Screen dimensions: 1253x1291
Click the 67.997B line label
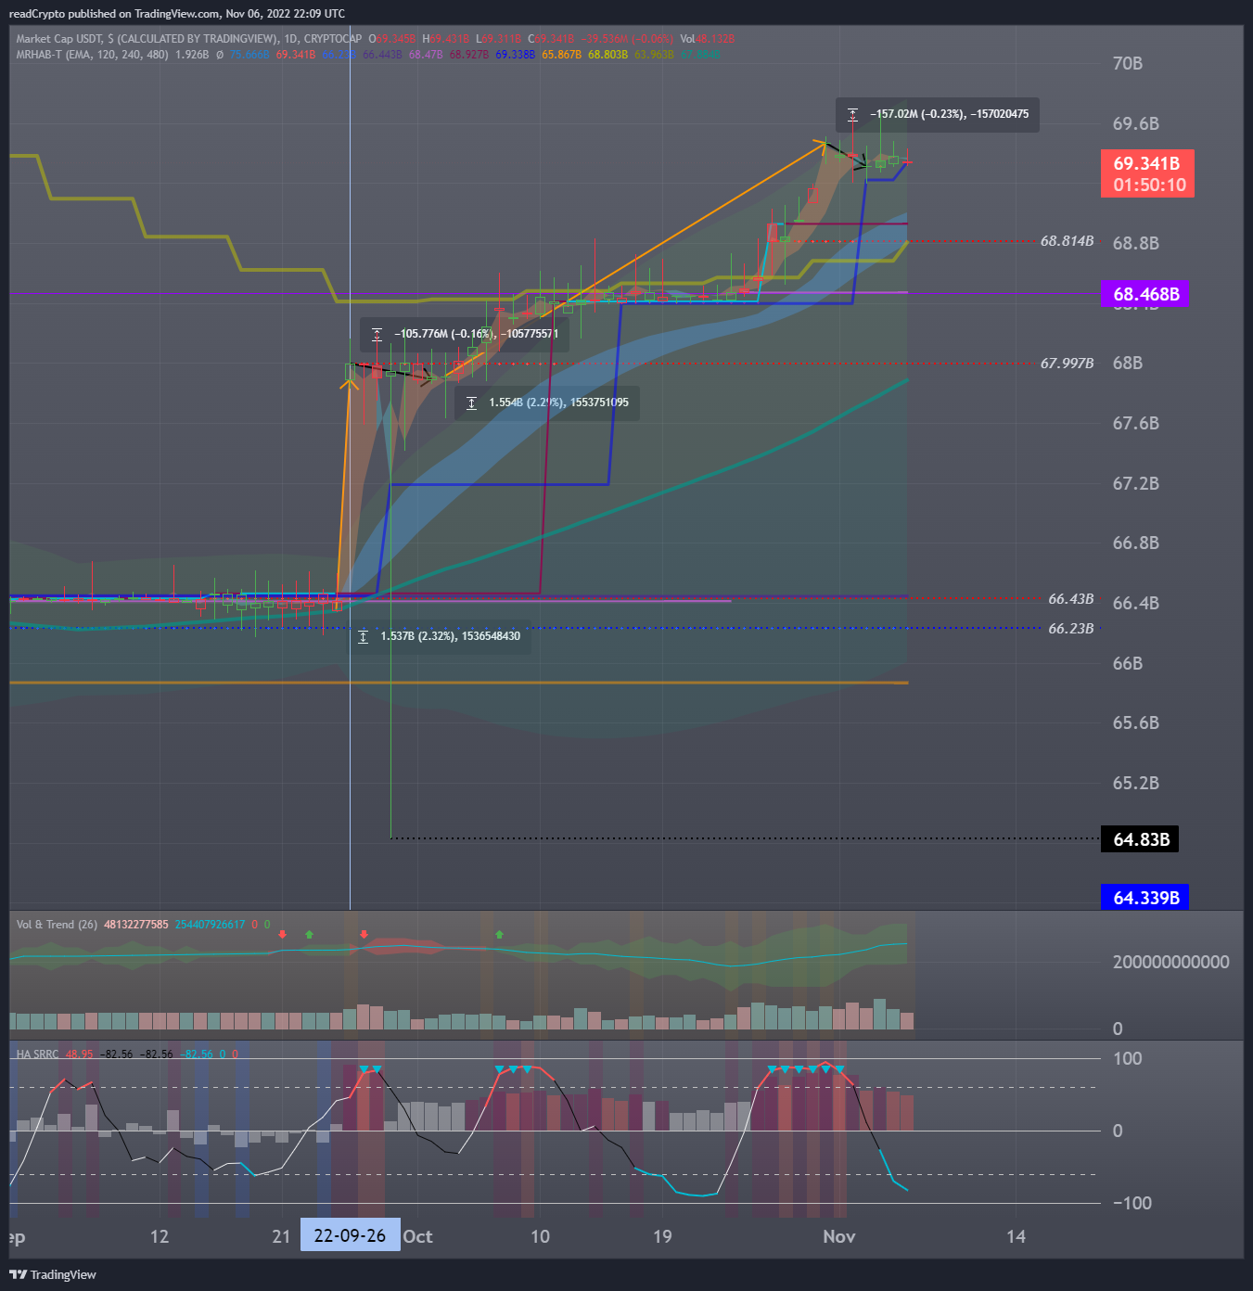[x=1067, y=364]
